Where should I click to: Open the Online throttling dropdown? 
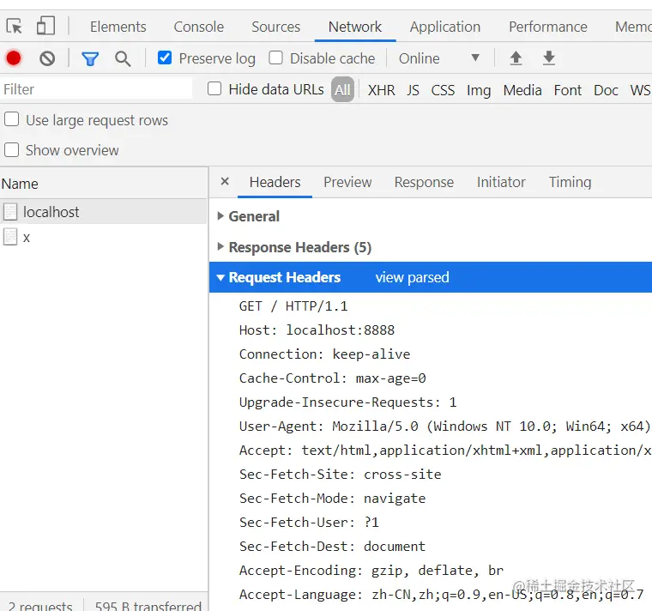439,58
